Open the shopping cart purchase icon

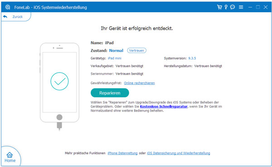[219, 7]
